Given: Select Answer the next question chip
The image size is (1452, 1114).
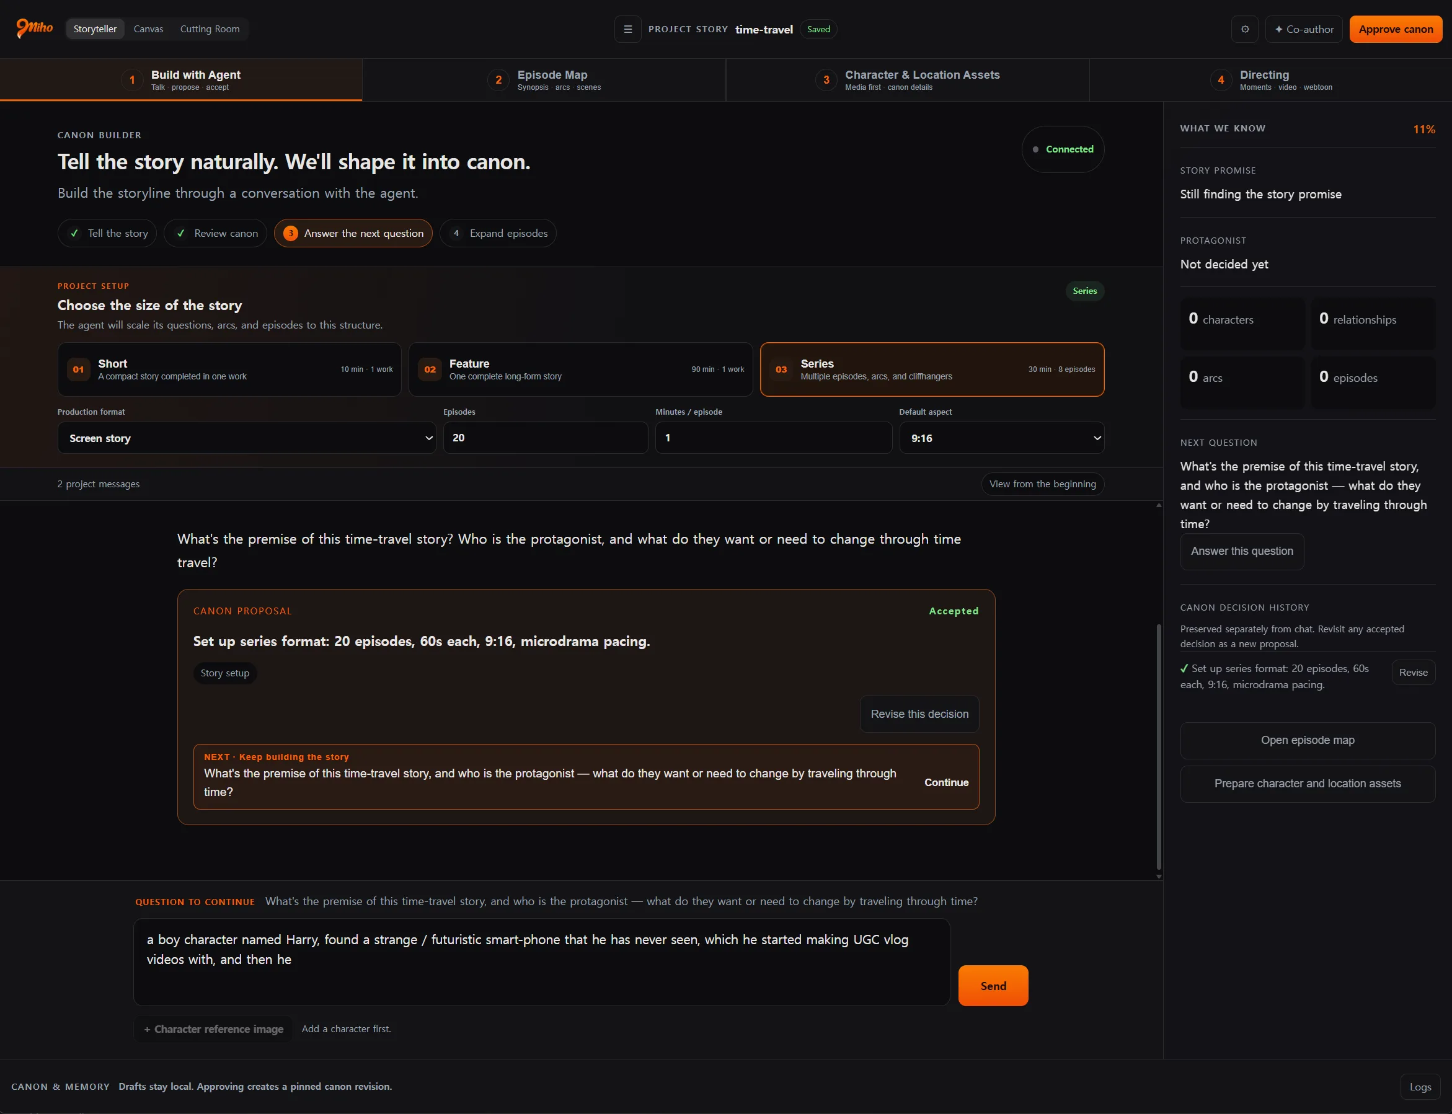Looking at the screenshot, I should (x=353, y=234).
